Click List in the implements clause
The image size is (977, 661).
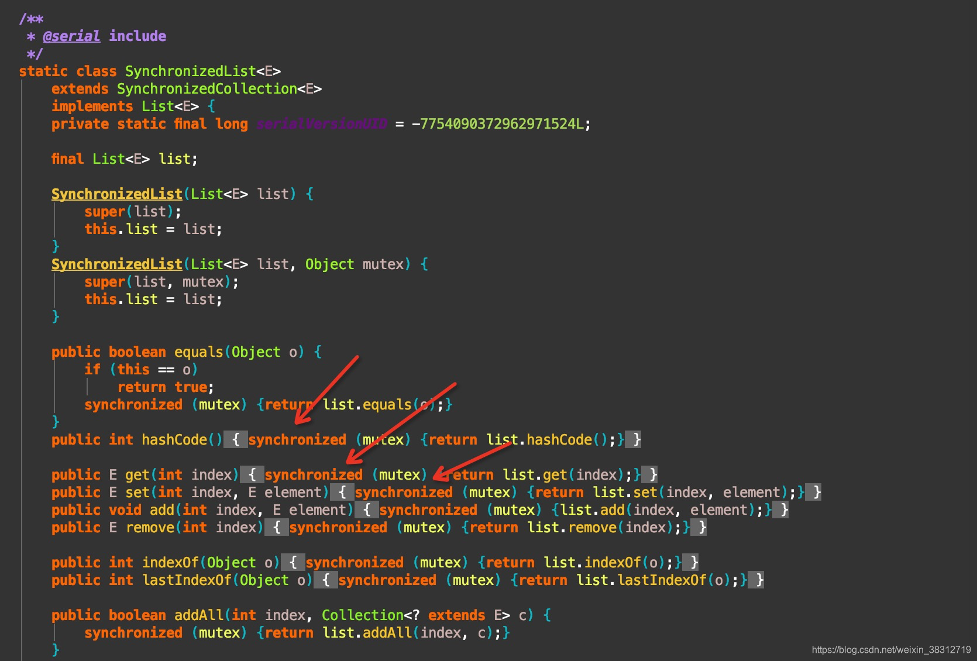point(158,106)
